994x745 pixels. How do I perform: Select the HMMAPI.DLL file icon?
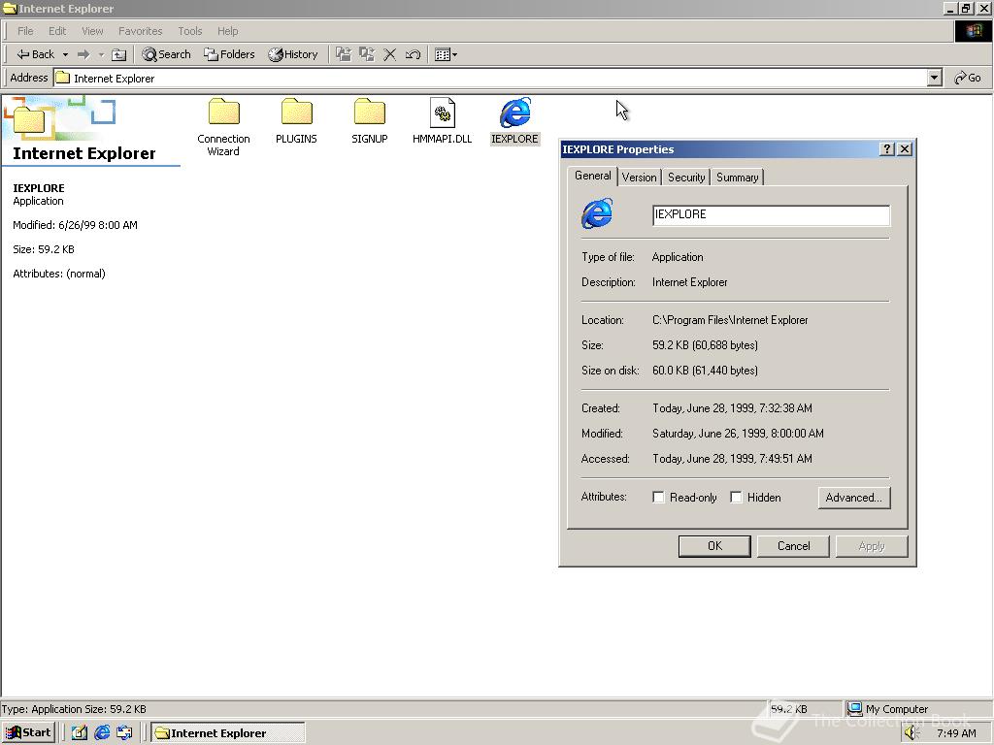(x=442, y=114)
